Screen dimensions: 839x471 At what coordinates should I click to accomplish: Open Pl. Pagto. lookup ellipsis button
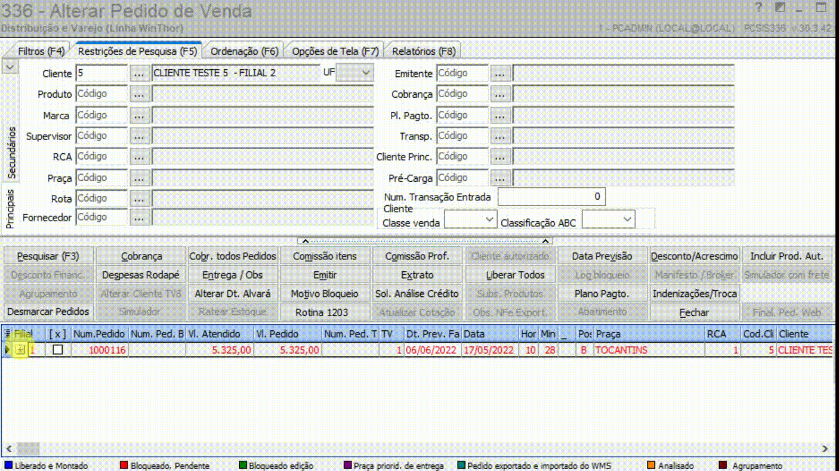[x=500, y=115]
